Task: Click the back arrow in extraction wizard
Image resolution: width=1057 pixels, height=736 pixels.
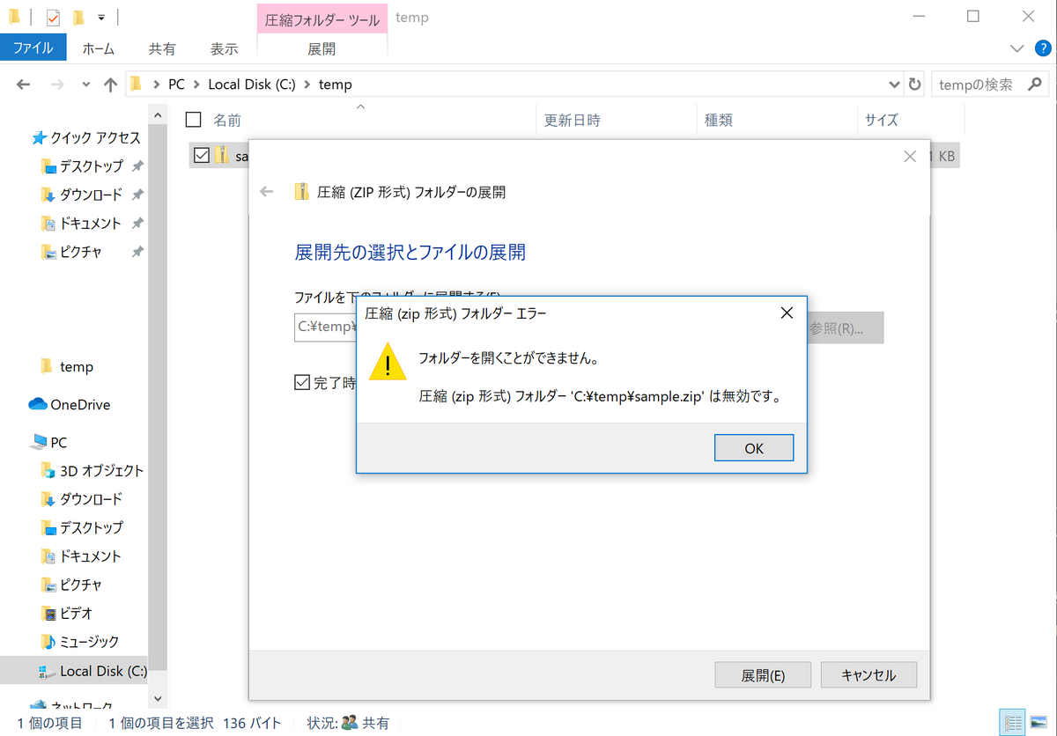Action: click(x=267, y=192)
